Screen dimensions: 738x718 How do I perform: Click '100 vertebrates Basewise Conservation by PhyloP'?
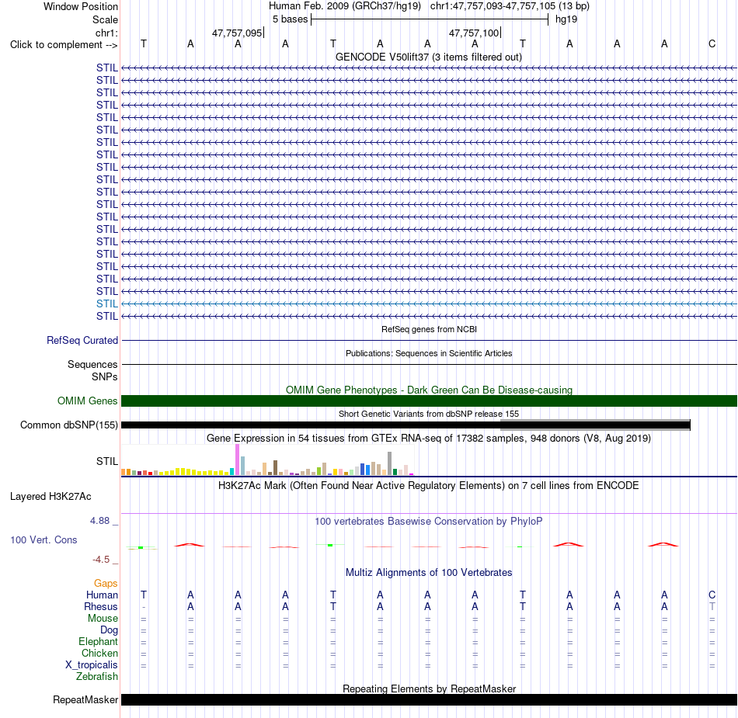point(429,521)
